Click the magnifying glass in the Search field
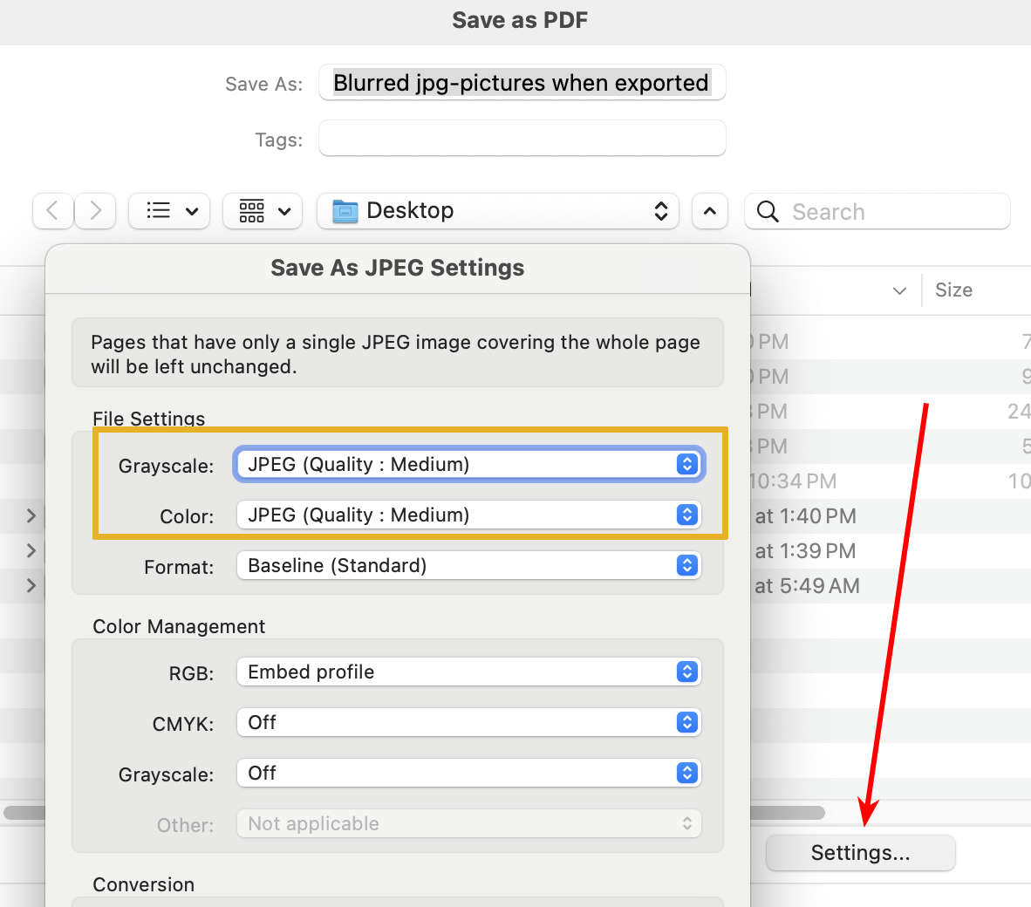 767,211
